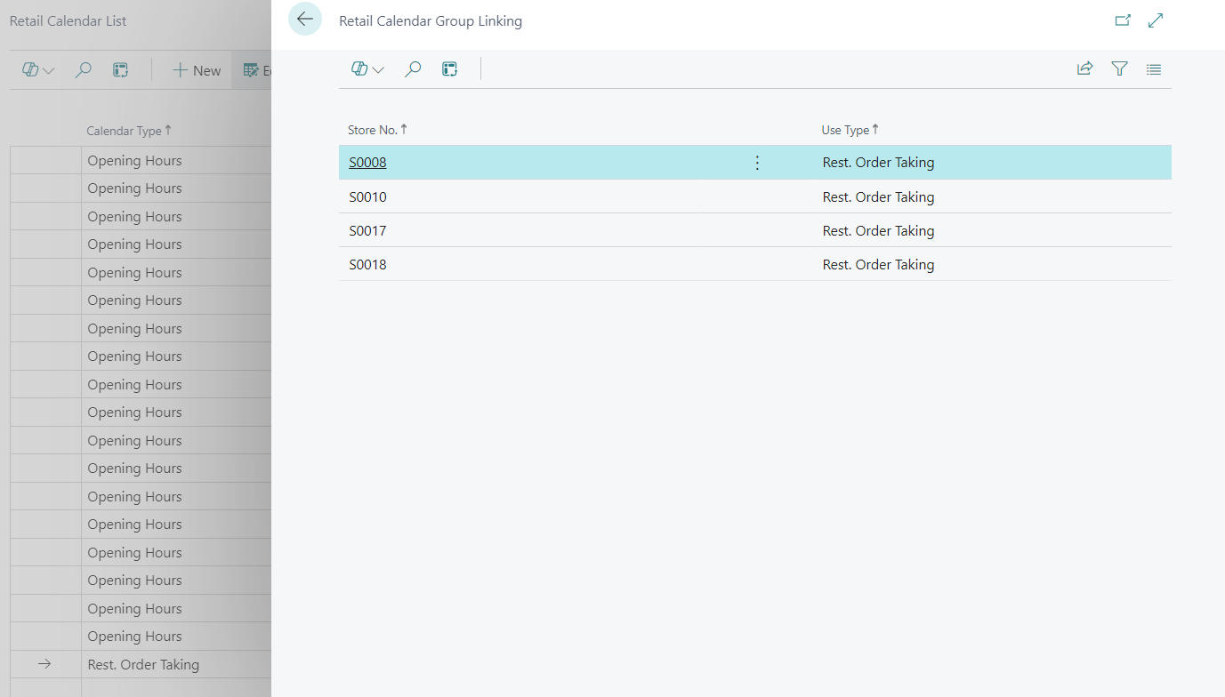
Task: Show more options for the S0008 row
Action: (757, 163)
